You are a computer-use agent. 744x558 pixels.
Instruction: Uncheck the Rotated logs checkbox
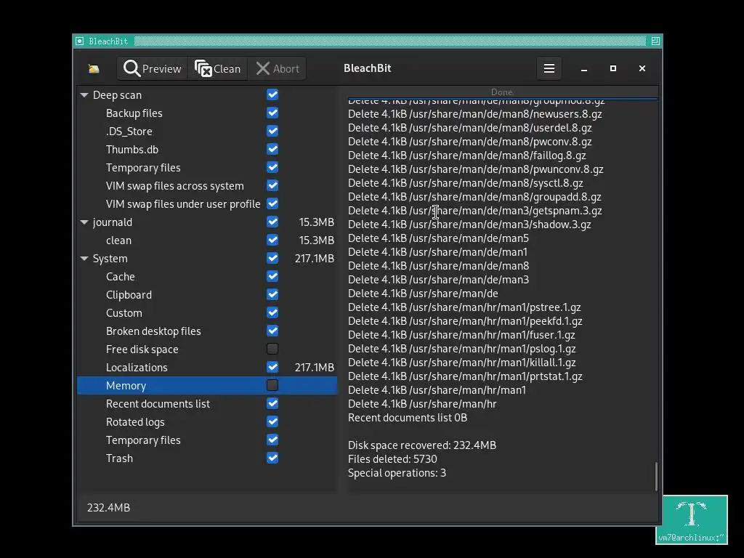pyautogui.click(x=272, y=422)
